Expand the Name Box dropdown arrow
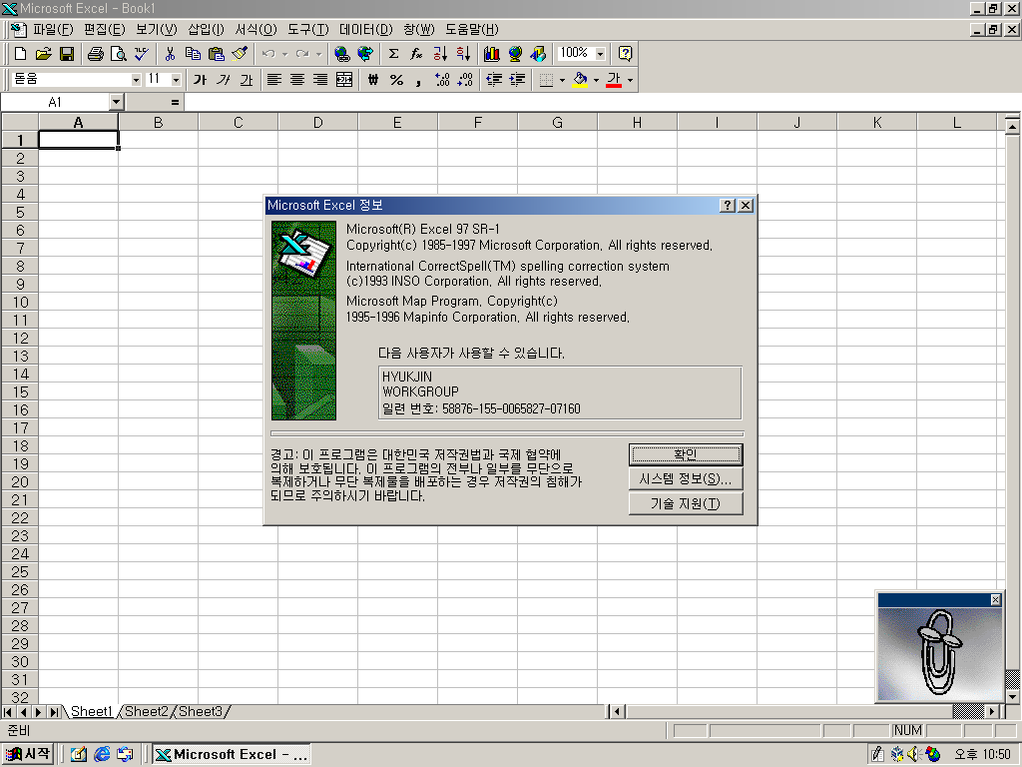1022x767 pixels. click(116, 102)
